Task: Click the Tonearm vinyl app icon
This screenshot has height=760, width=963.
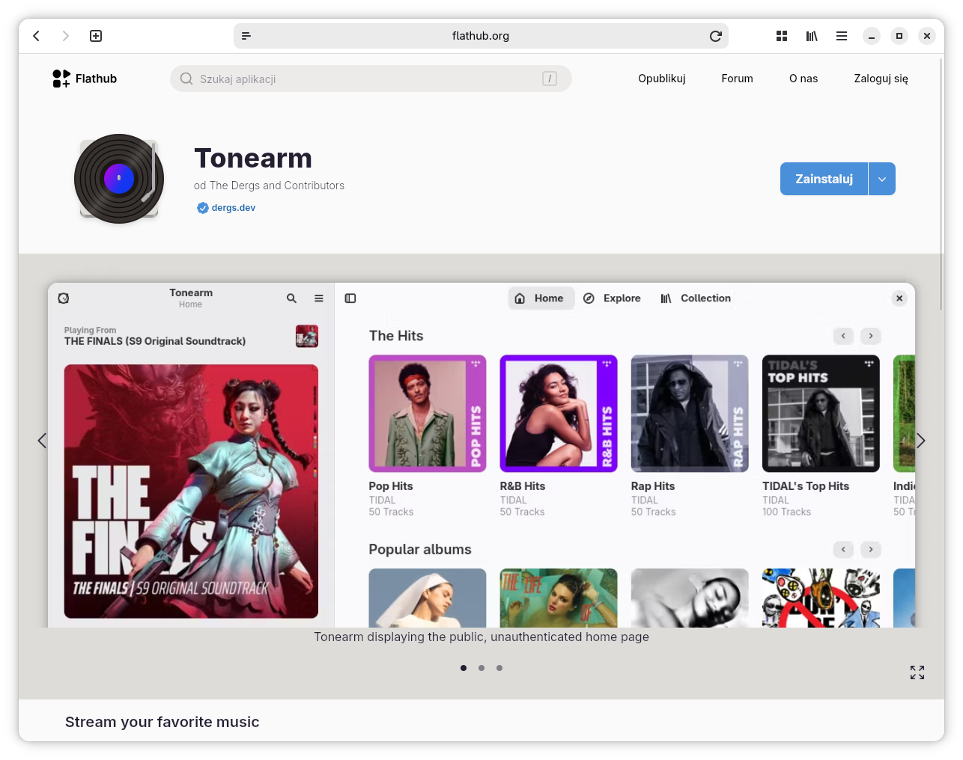Action: [119, 179]
